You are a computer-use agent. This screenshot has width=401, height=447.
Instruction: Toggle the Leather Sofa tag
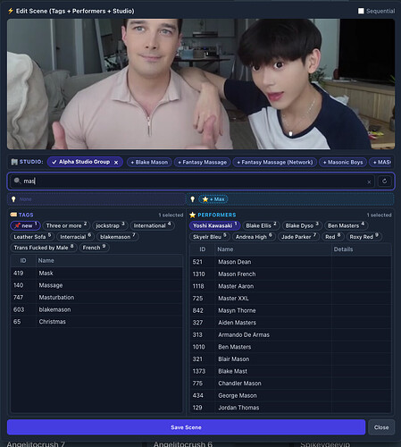click(32, 237)
